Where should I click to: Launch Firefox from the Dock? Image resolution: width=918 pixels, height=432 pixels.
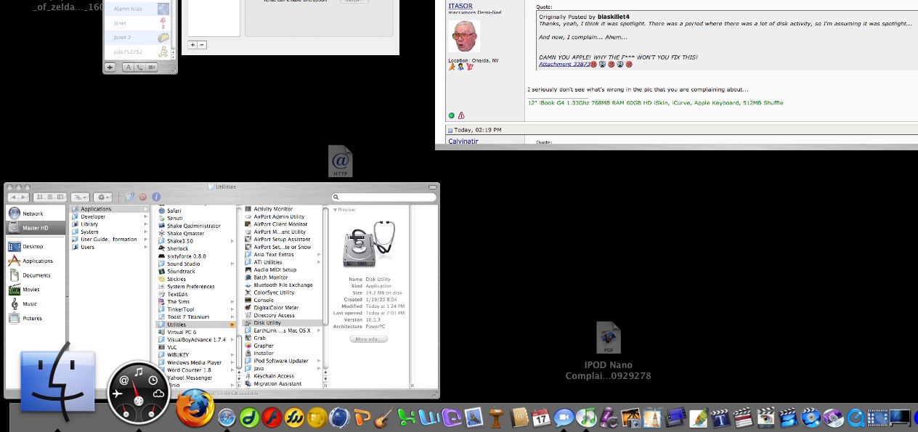coord(195,407)
